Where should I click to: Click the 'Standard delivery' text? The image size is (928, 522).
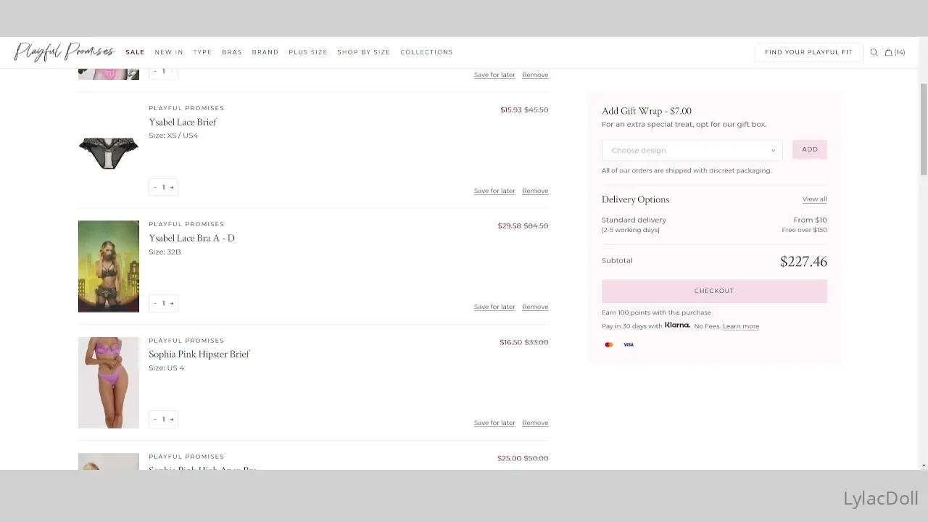(x=634, y=220)
